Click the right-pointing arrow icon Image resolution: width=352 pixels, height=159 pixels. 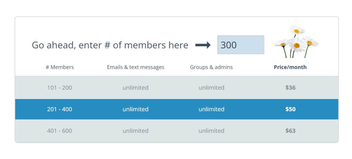[x=203, y=45]
